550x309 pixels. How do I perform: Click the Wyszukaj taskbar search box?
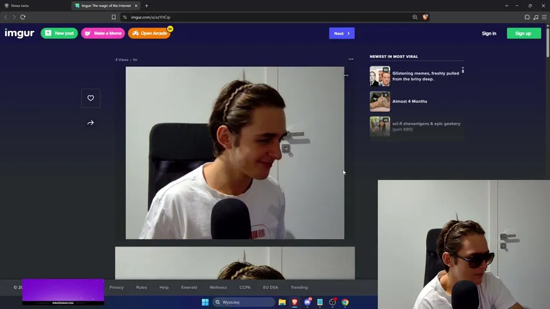click(x=244, y=302)
